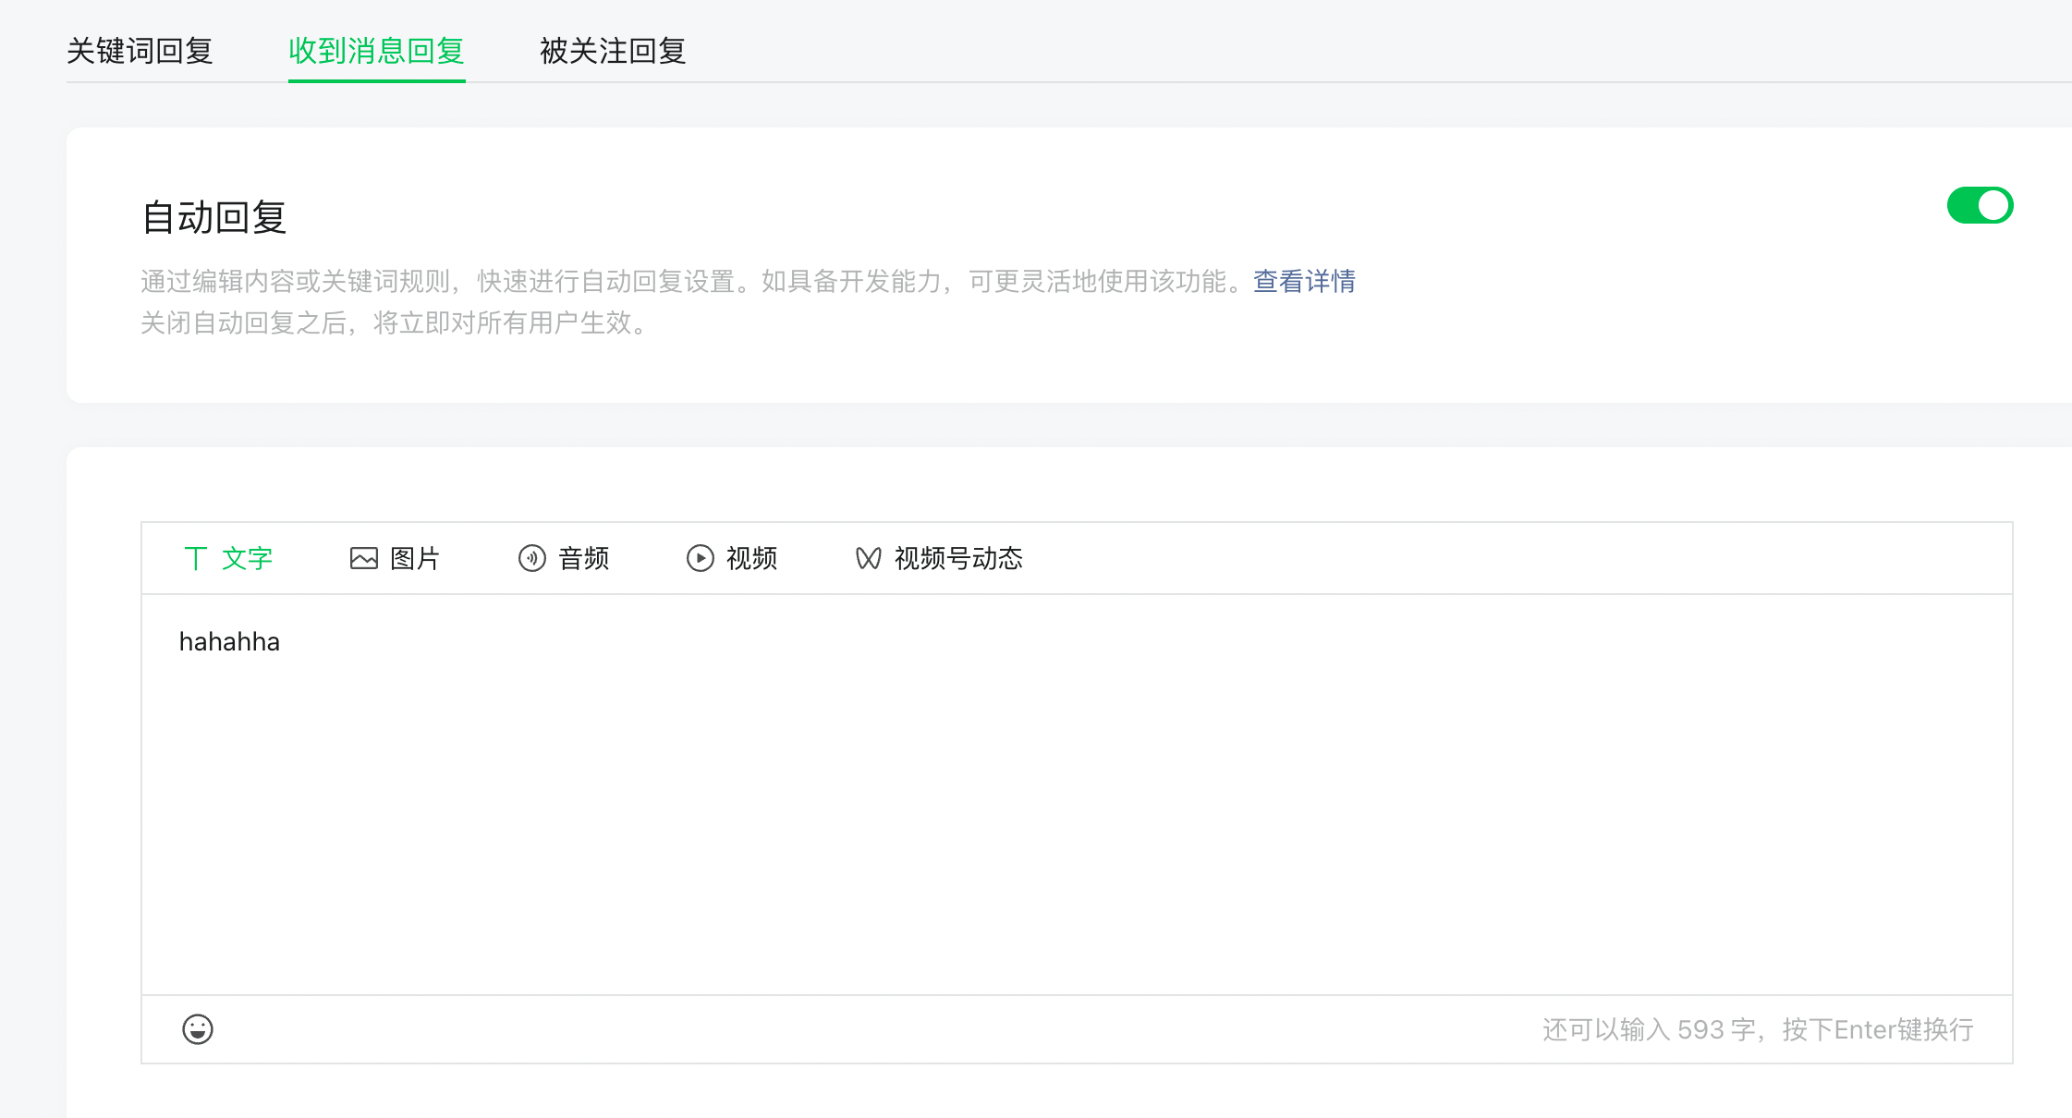Click on the hahahha reply text

pos(229,641)
